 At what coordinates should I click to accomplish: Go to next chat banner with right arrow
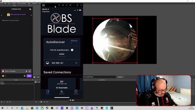click(31, 15)
